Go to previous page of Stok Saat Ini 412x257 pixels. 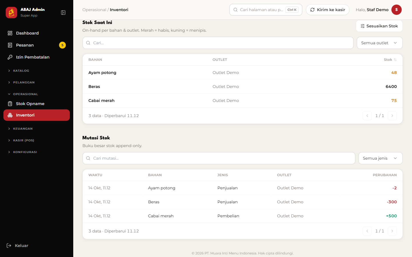click(367, 116)
